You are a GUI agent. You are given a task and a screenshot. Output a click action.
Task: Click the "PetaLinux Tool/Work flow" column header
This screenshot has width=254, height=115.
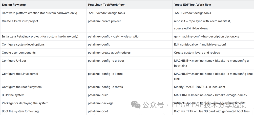point(106,5)
